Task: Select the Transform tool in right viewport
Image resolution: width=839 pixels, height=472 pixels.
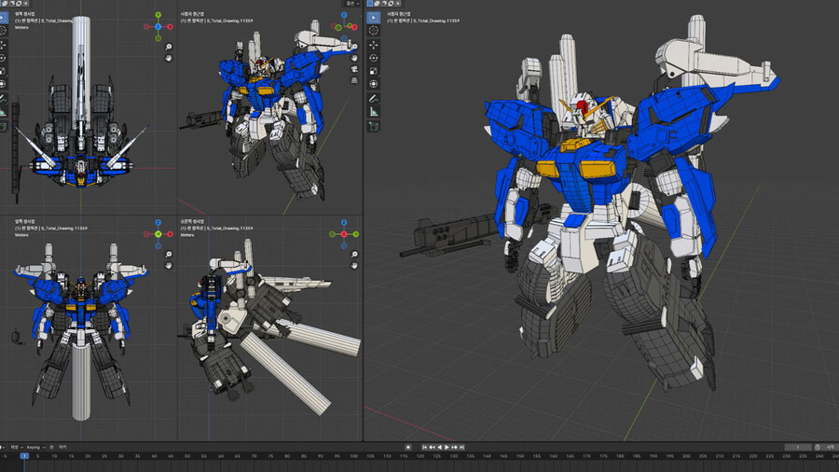Action: click(x=374, y=83)
